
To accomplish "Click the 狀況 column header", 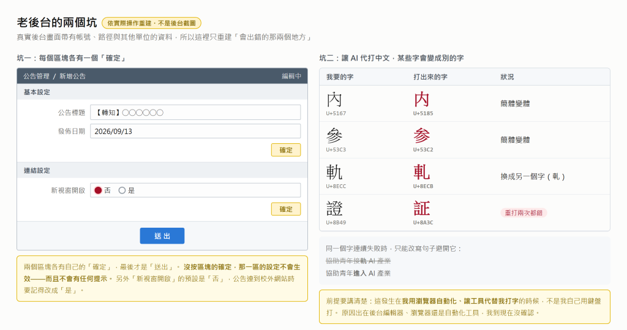I will (507, 77).
